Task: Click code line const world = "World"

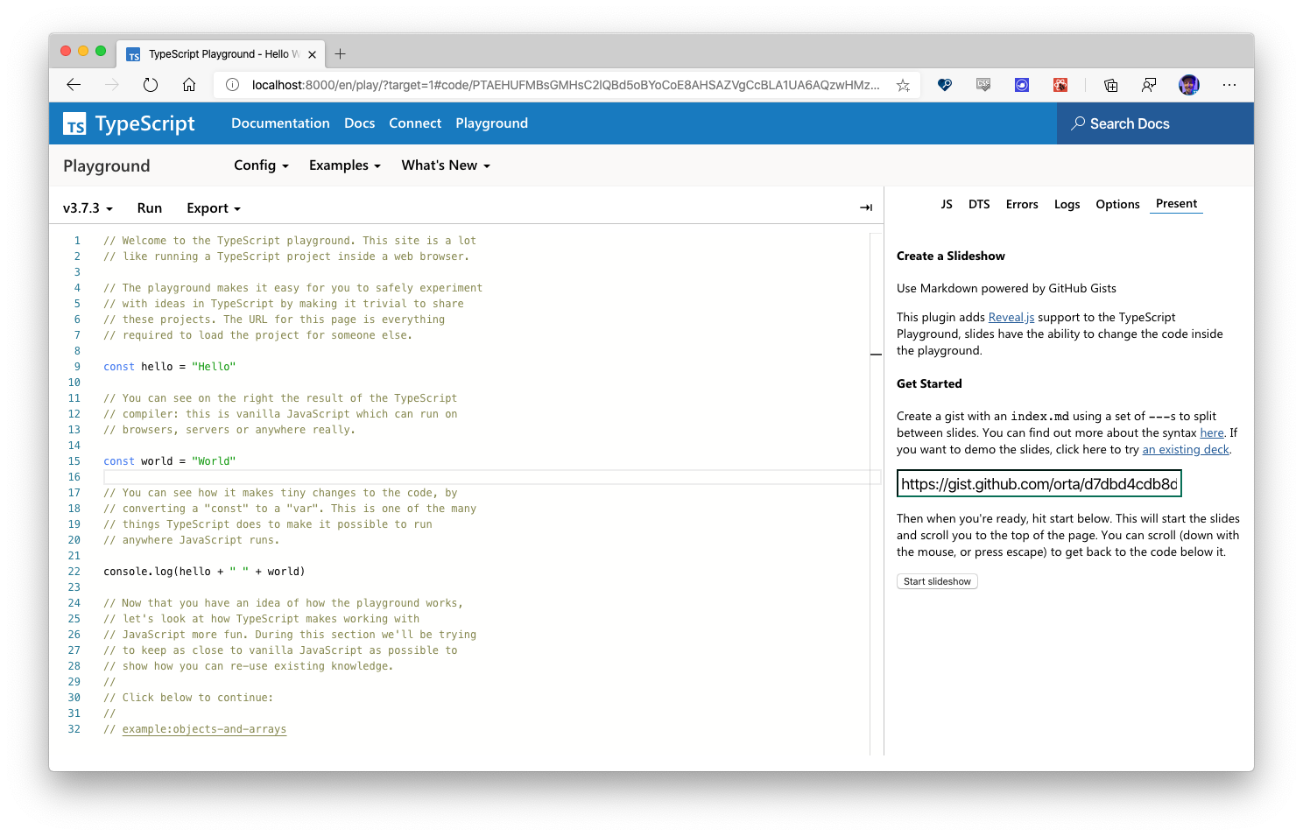Action: (169, 461)
